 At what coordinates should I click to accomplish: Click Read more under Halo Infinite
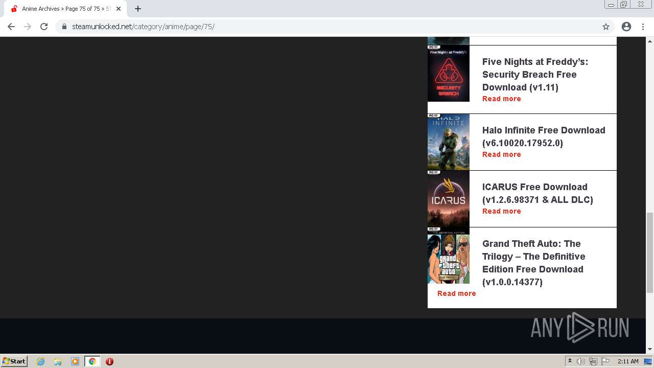click(x=502, y=154)
